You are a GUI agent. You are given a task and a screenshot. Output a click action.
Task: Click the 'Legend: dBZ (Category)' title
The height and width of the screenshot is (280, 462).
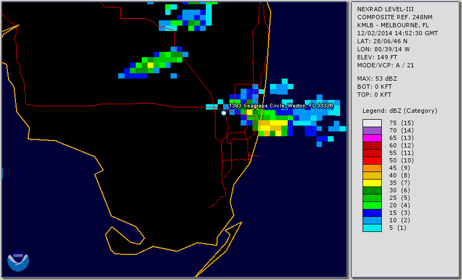pos(400,111)
